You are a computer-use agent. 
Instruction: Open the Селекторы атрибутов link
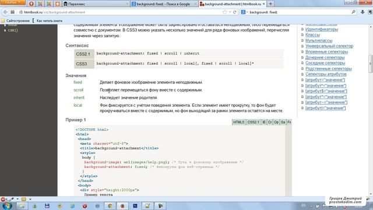tap(326, 74)
